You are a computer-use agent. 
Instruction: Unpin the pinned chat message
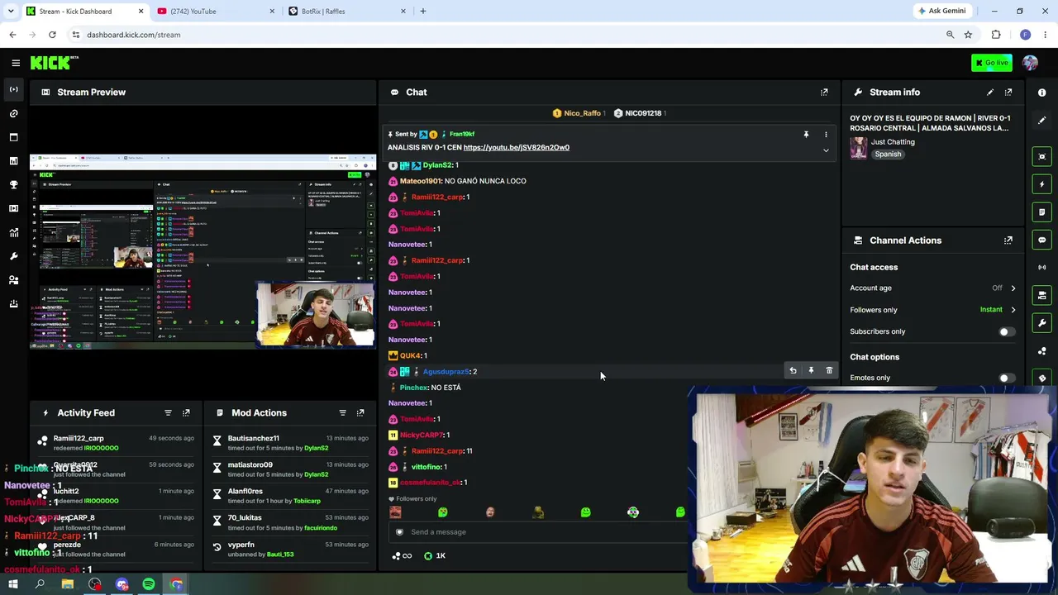(806, 134)
